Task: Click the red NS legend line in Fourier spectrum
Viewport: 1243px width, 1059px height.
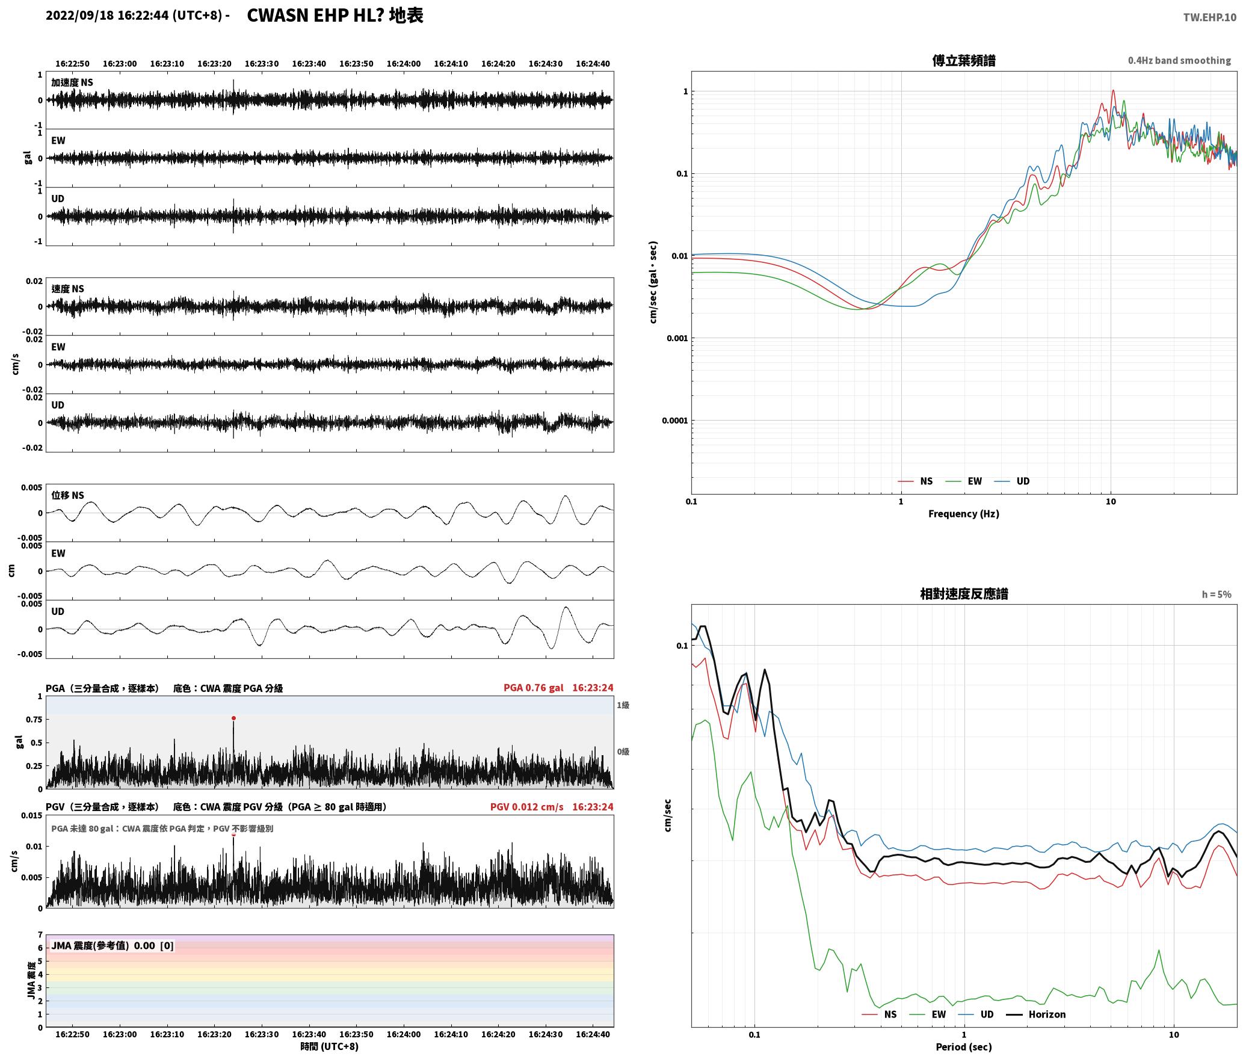Action: (x=905, y=481)
